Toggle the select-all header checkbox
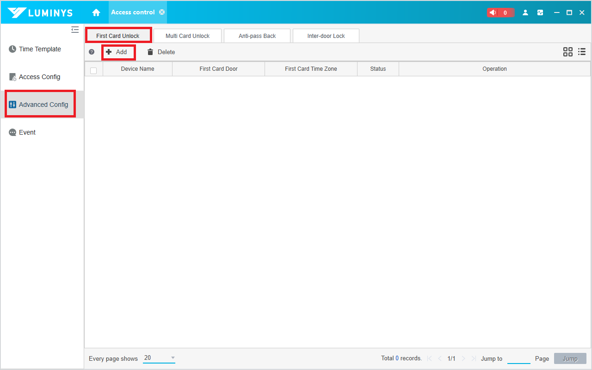 (93, 70)
